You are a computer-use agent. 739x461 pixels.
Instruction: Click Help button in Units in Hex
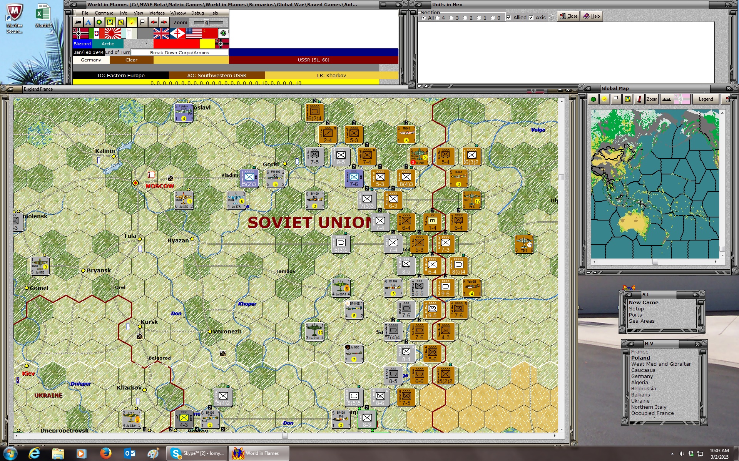(x=592, y=16)
